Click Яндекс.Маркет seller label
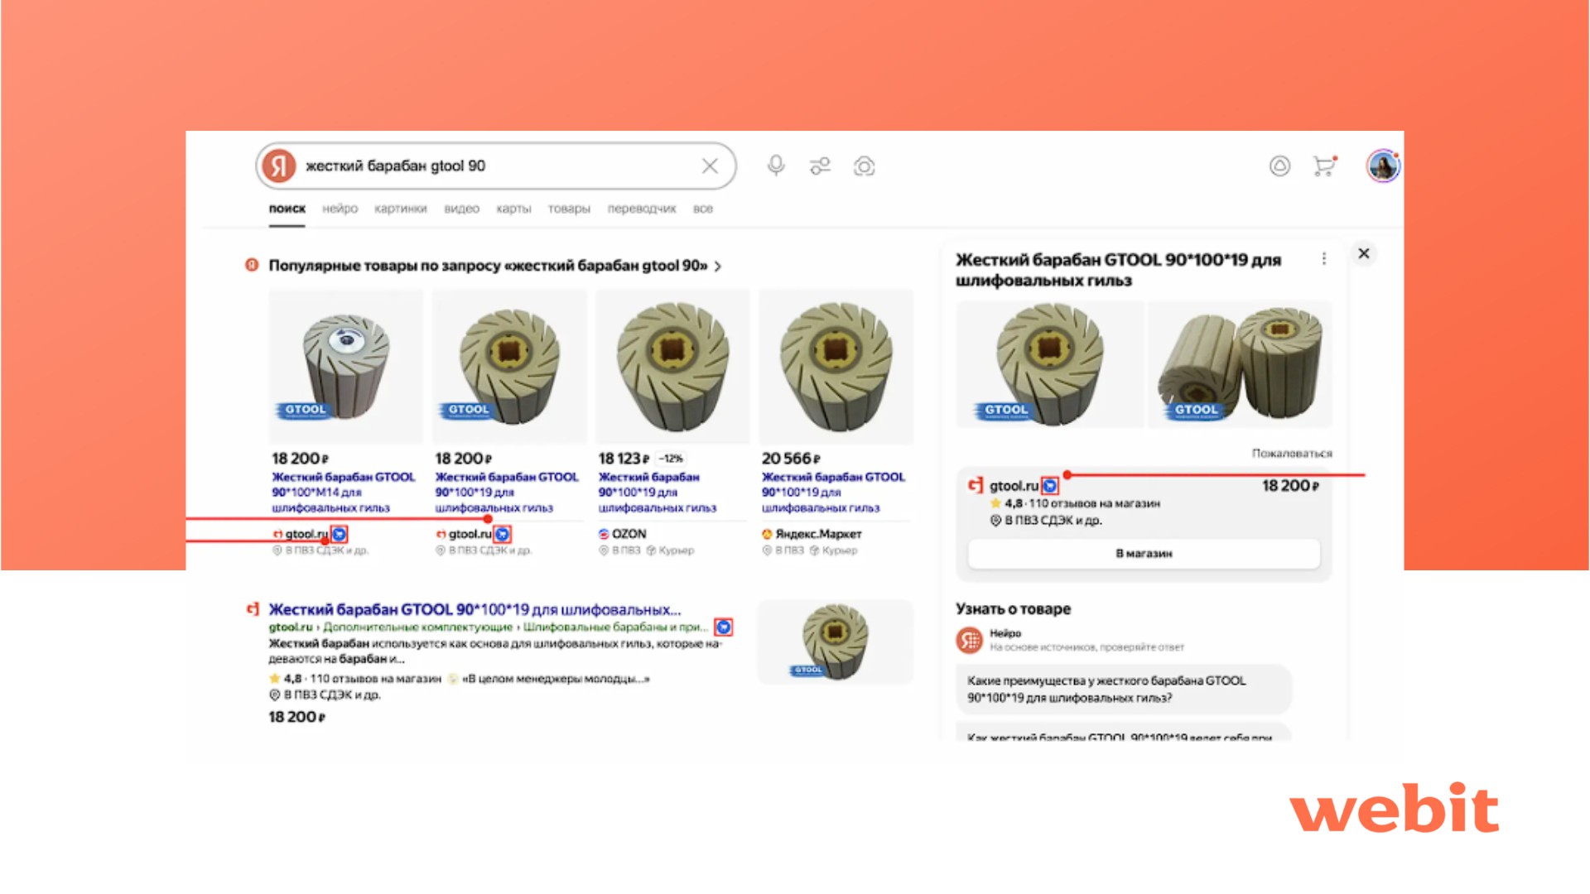The width and height of the screenshot is (1590, 894). pyautogui.click(x=812, y=534)
